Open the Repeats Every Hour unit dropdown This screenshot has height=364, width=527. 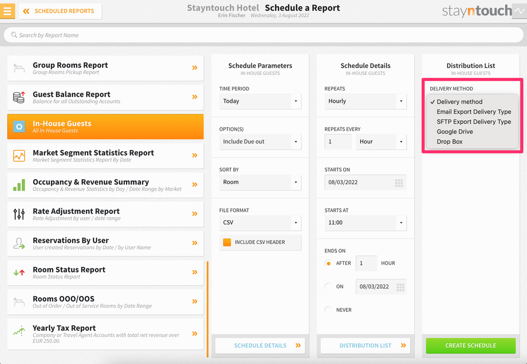tap(381, 142)
